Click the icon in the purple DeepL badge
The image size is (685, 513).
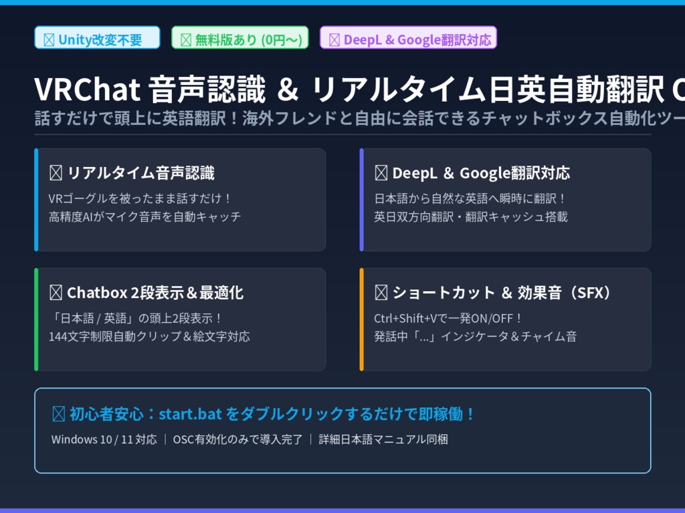[334, 40]
